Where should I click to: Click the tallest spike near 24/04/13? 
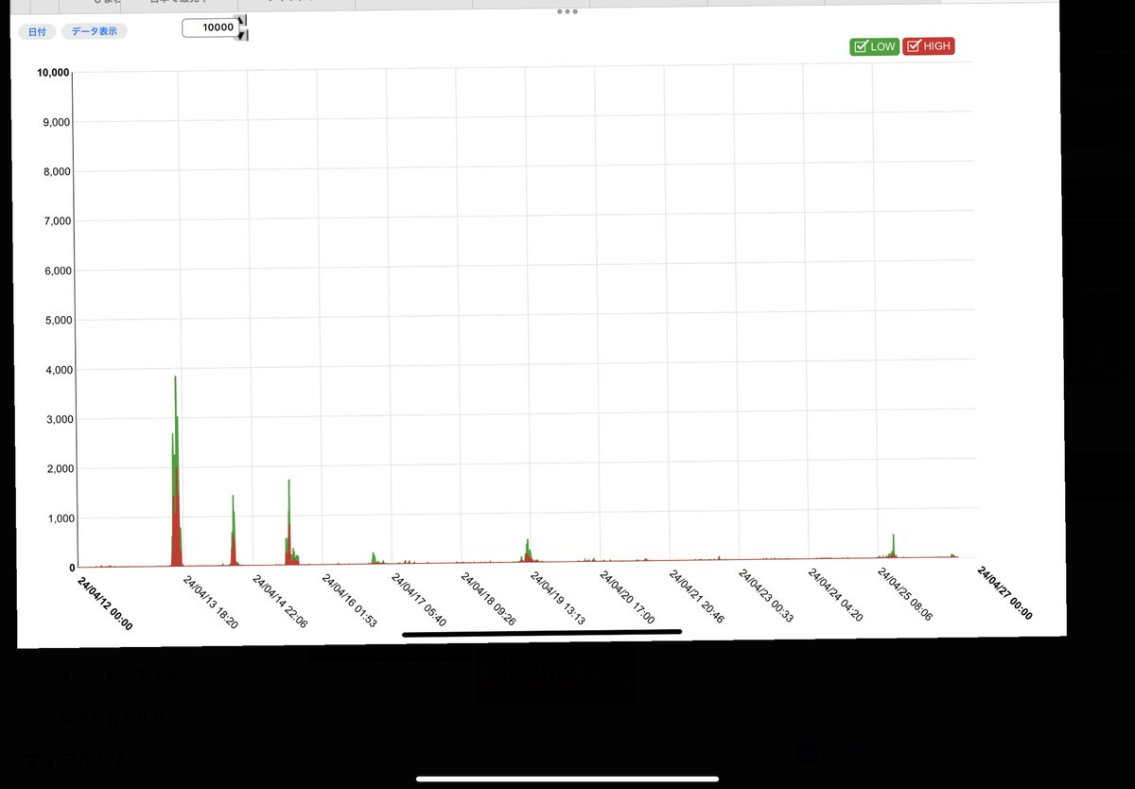point(176,470)
